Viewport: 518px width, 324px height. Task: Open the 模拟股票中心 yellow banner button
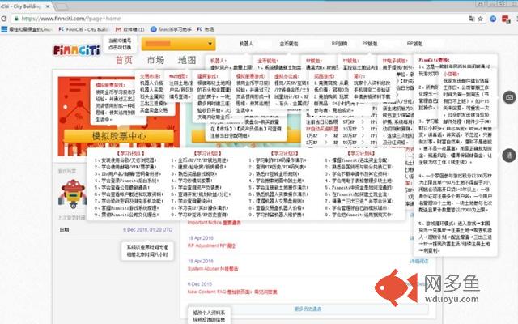pos(119,136)
